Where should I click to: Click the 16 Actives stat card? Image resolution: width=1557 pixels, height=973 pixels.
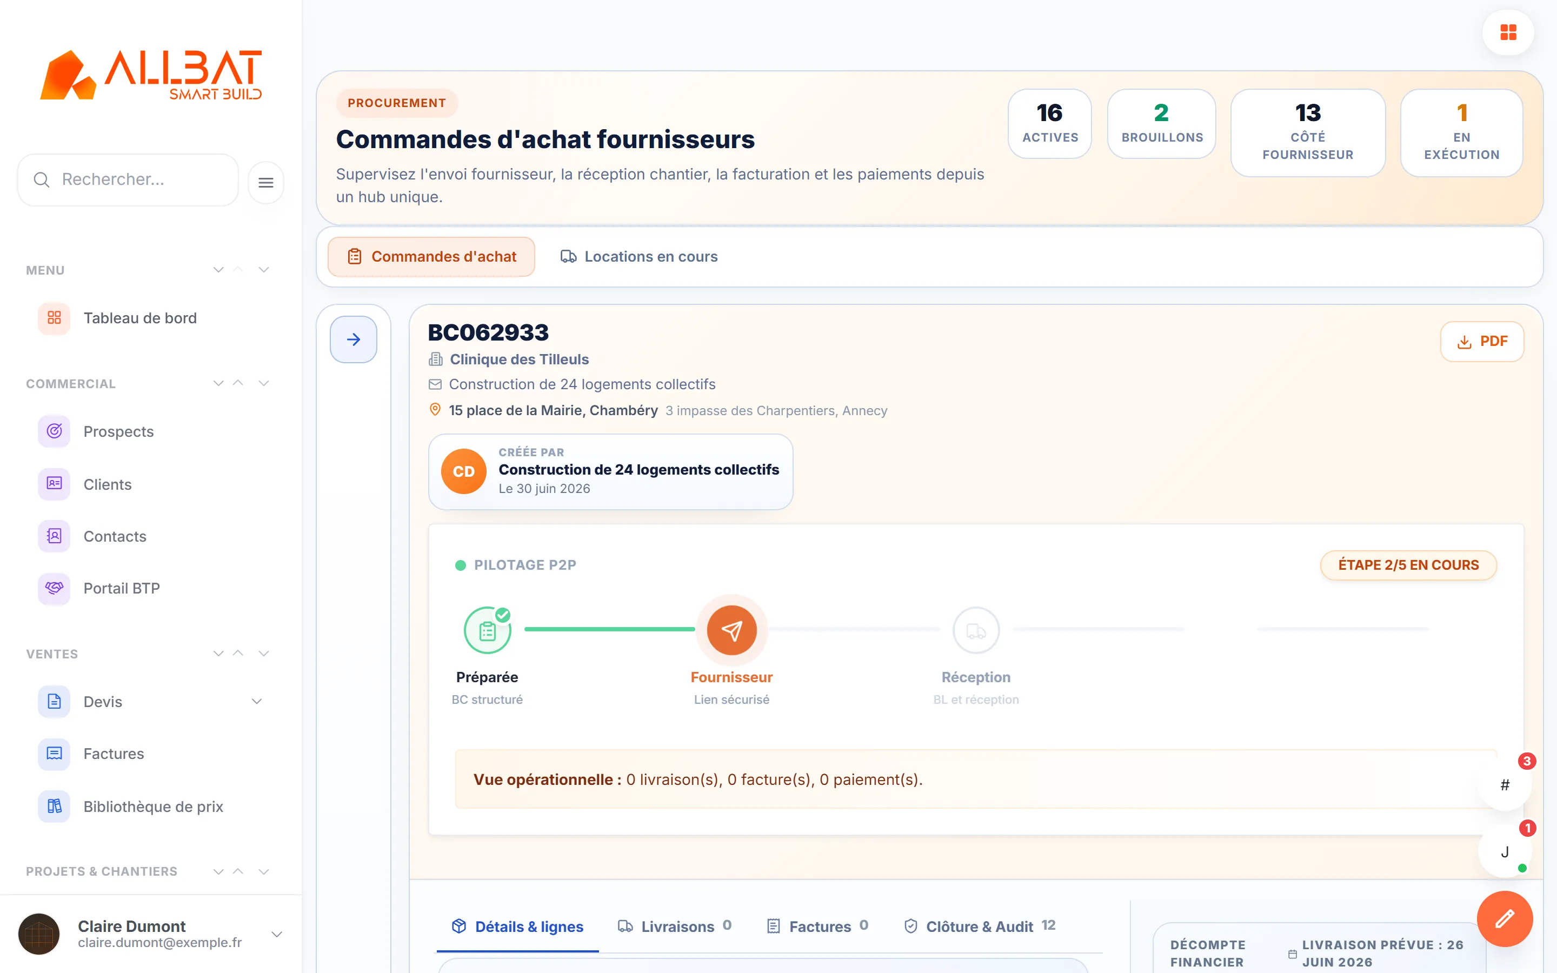click(1049, 124)
